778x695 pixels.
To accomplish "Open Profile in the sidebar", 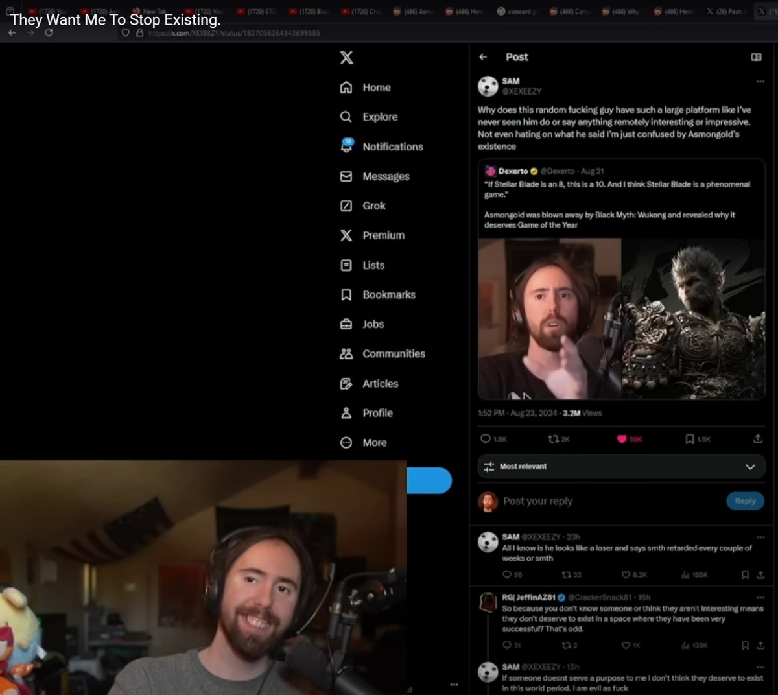I will coord(366,413).
